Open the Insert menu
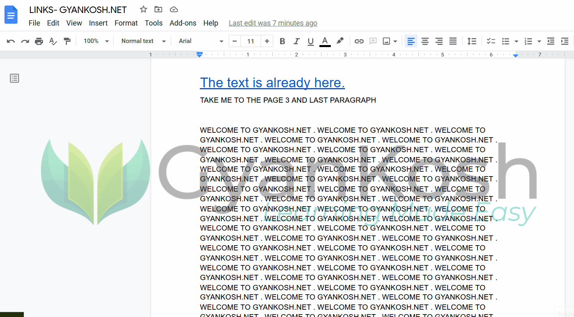Screen dimensions: 574x317 pyautogui.click(x=98, y=23)
